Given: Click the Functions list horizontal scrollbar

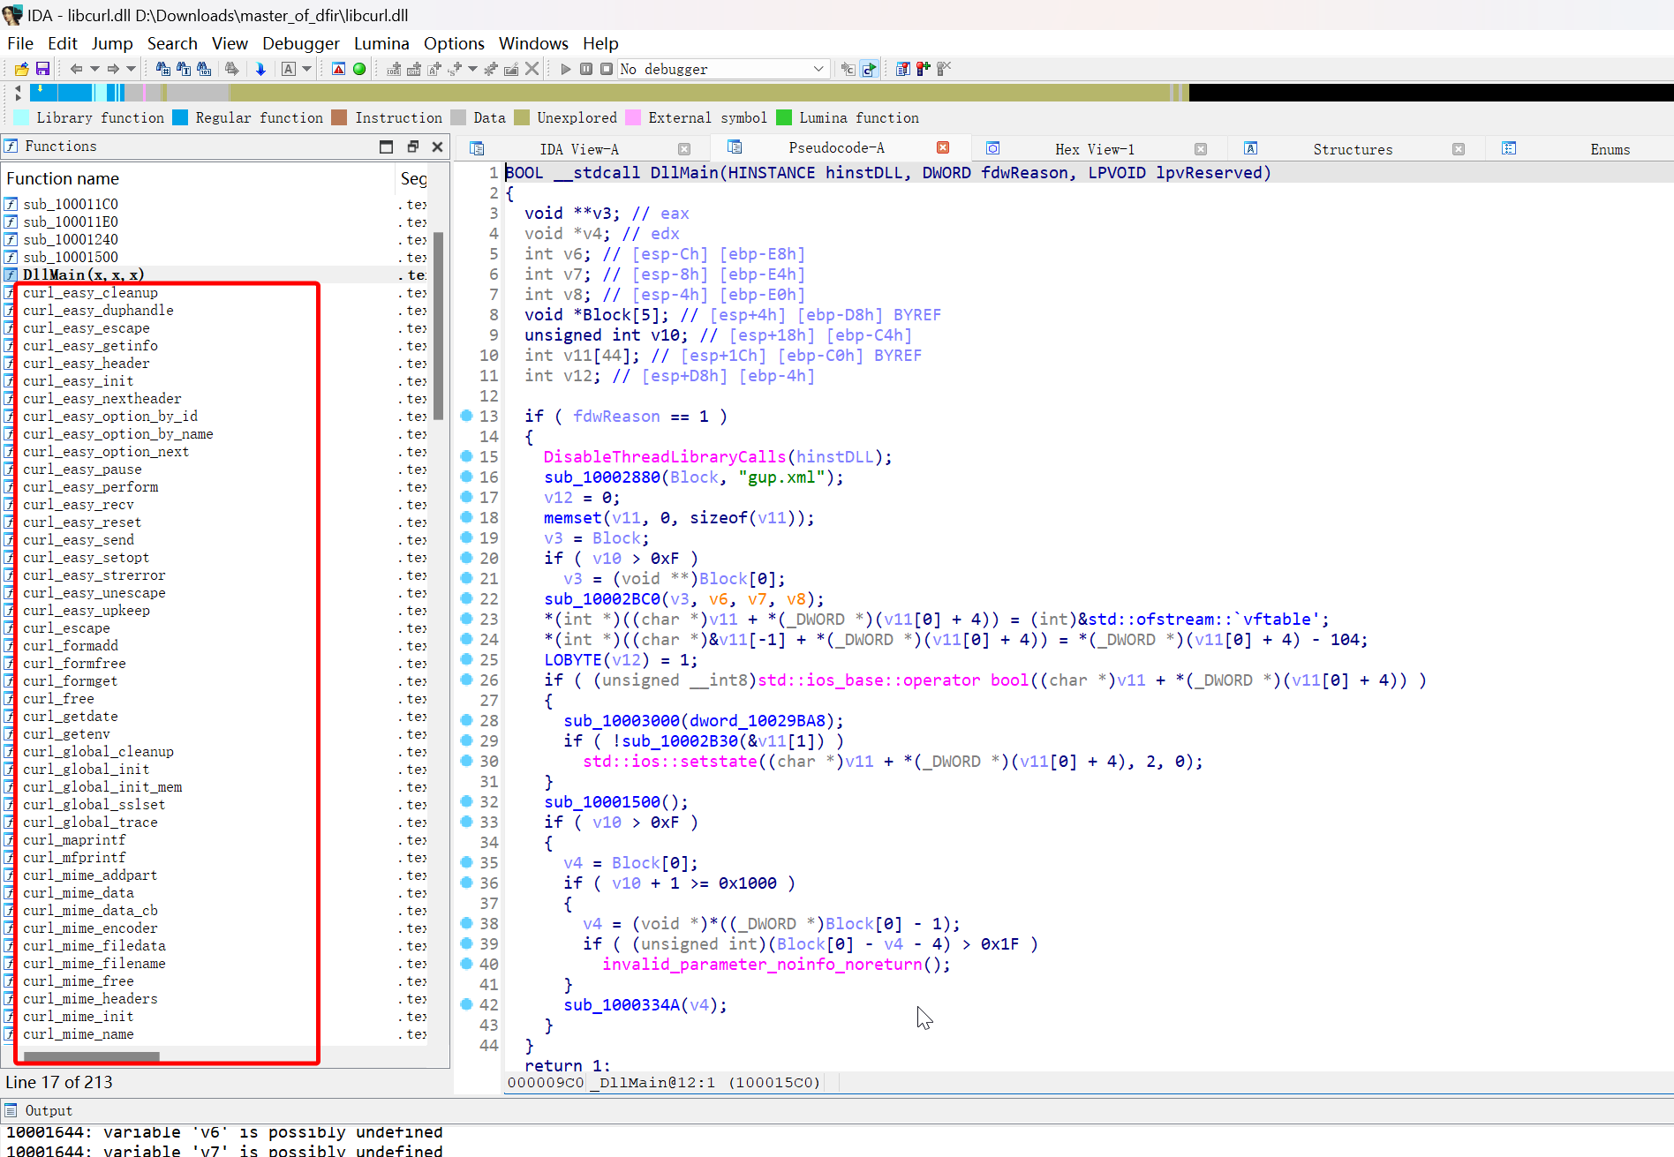Looking at the screenshot, I should pyautogui.click(x=91, y=1056).
